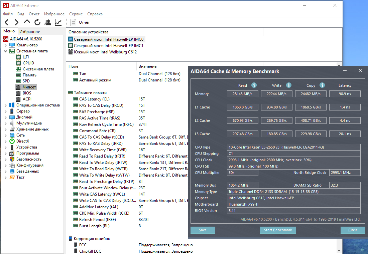Expand the DirectX tree node
368x254 pixels.
pos(6,141)
